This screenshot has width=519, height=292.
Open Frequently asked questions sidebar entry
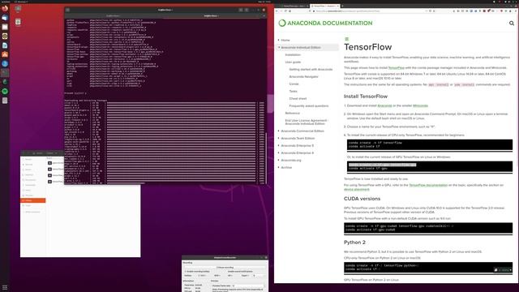point(308,105)
